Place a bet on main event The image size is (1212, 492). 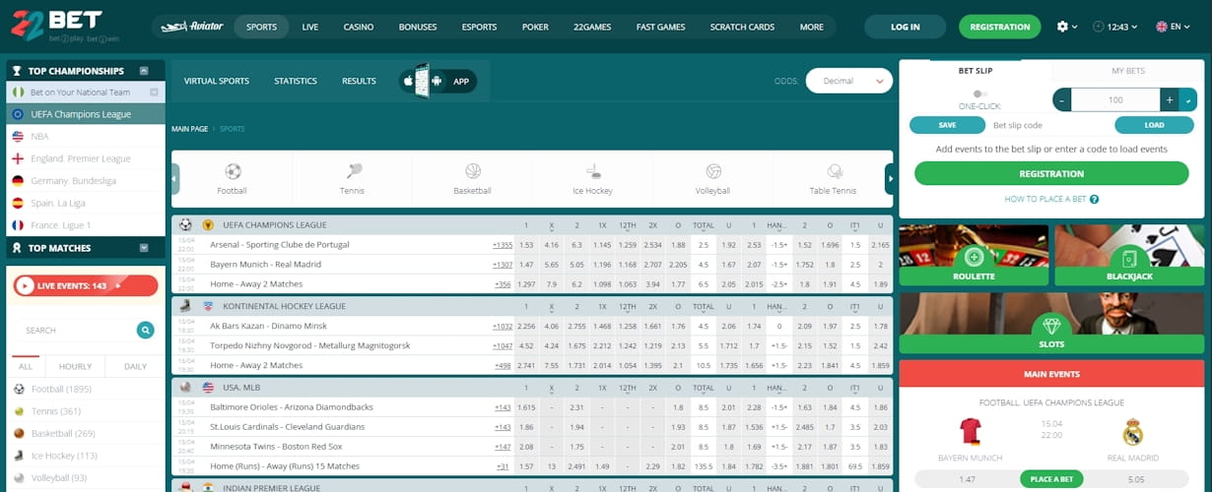(1051, 479)
